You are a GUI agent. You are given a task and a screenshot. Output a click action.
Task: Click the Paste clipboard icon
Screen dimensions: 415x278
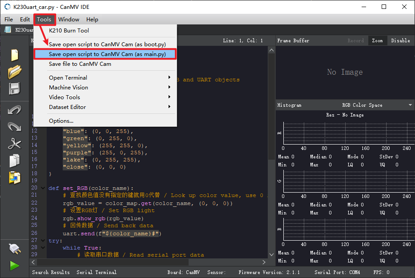coord(15,177)
